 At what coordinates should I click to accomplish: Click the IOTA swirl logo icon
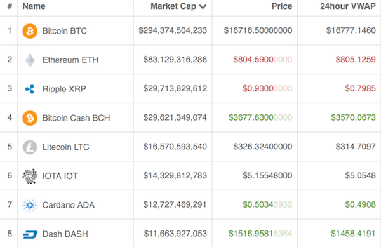pyautogui.click(x=30, y=176)
